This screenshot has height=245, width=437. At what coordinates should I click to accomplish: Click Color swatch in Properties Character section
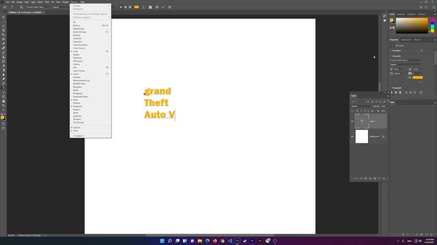(x=417, y=78)
